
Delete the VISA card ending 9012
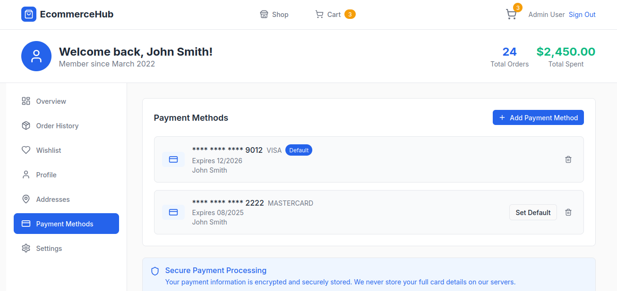[568, 159]
